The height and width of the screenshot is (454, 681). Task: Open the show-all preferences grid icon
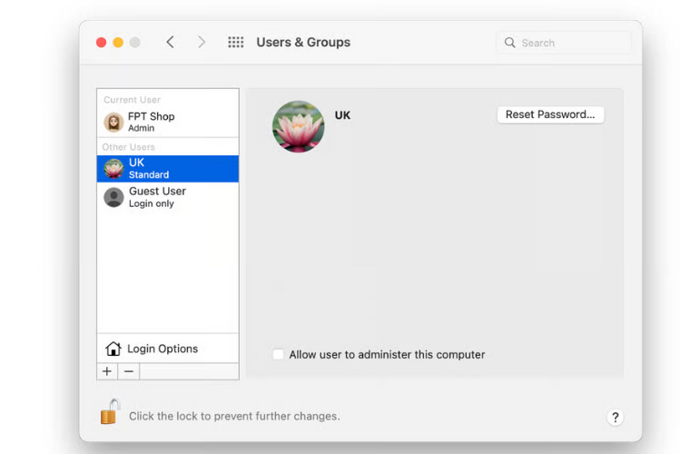[236, 42]
